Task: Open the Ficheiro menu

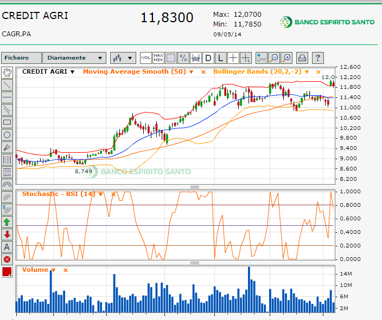Action: pyautogui.click(x=21, y=58)
